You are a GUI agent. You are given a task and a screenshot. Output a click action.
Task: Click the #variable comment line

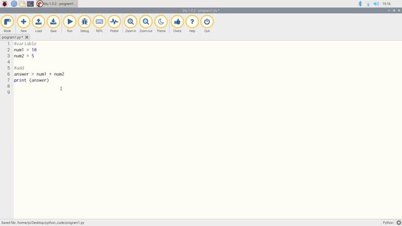[x=25, y=44]
